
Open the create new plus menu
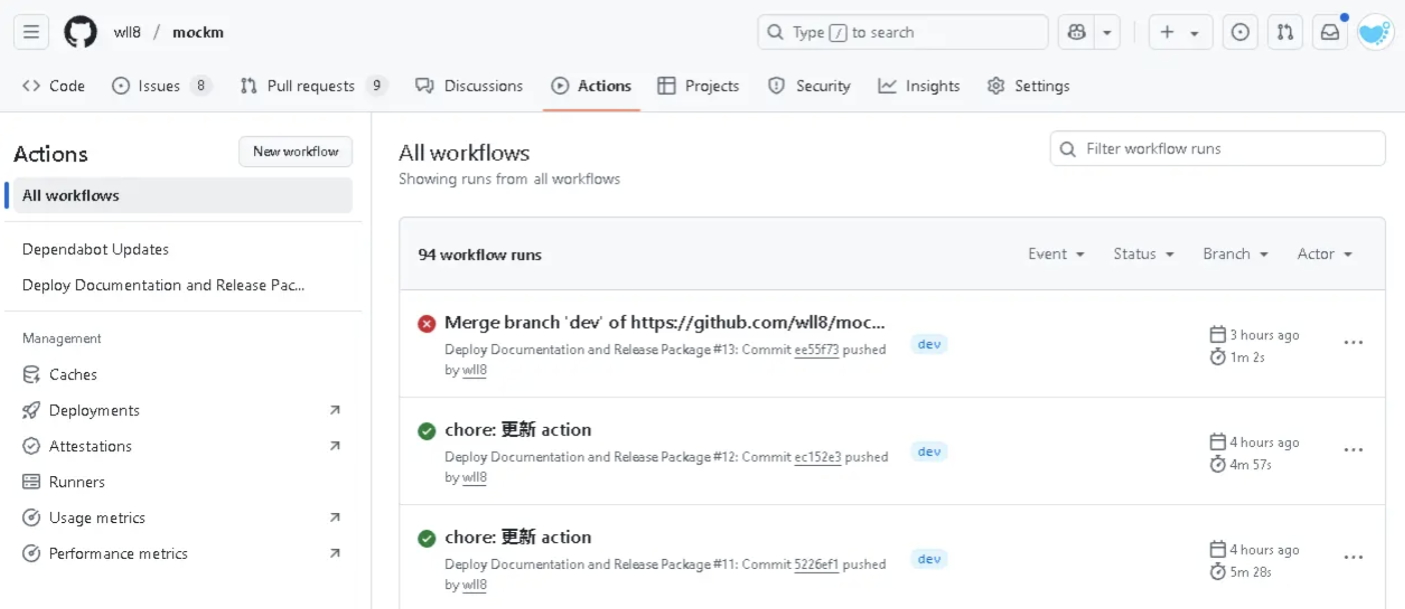1180,32
